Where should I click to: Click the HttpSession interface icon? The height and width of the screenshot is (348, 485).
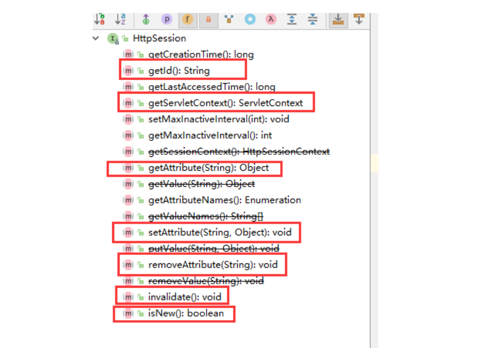(113, 39)
